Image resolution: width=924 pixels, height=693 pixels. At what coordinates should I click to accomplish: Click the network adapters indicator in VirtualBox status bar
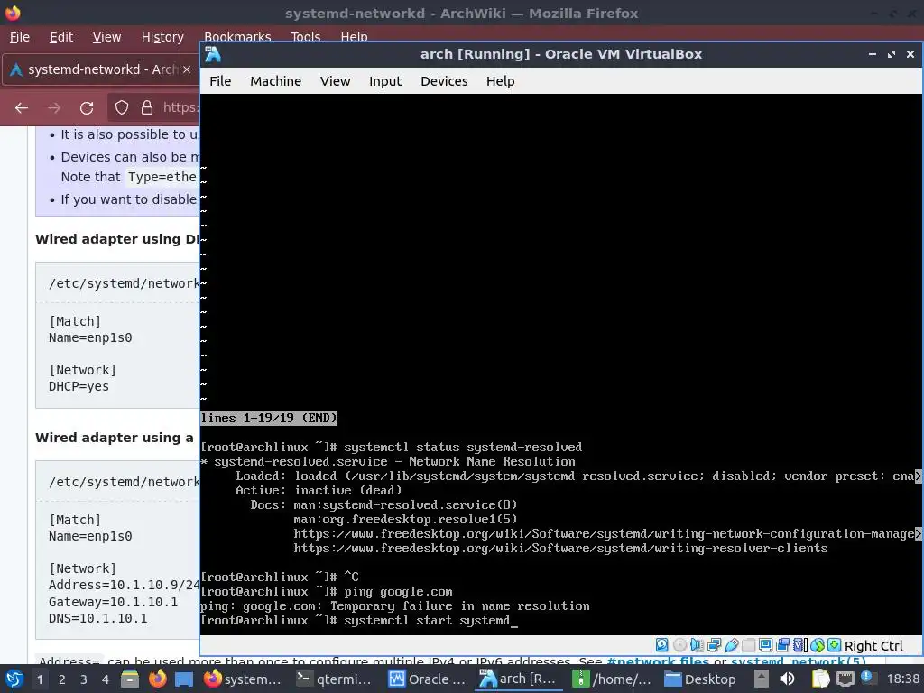click(x=715, y=644)
